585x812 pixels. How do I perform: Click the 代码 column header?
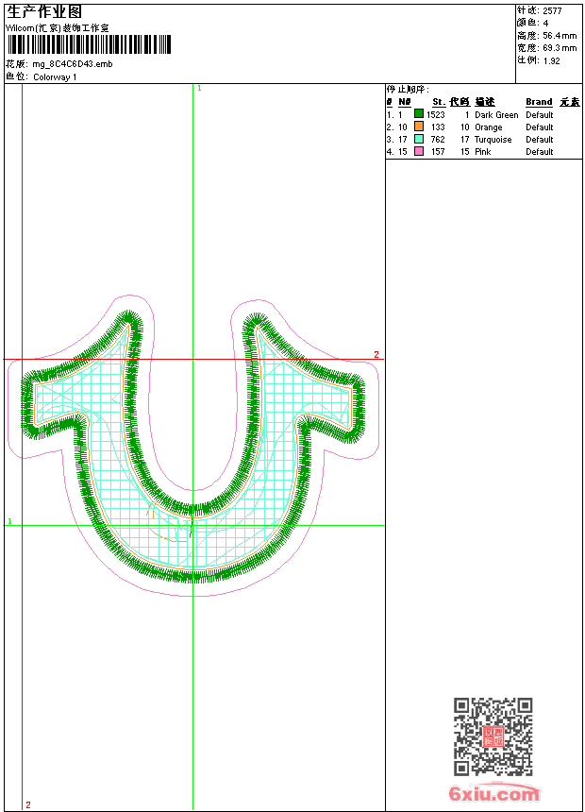pos(460,102)
